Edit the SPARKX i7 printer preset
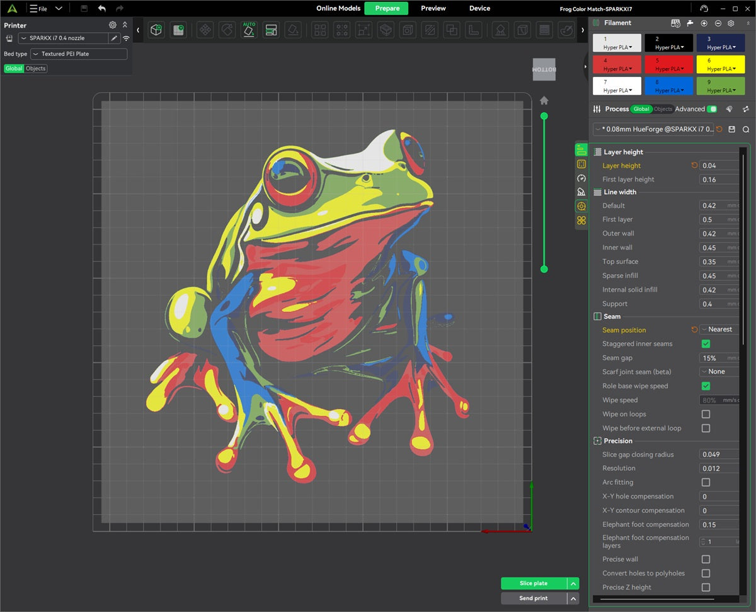Screen dimensions: 756x612 tap(114, 38)
